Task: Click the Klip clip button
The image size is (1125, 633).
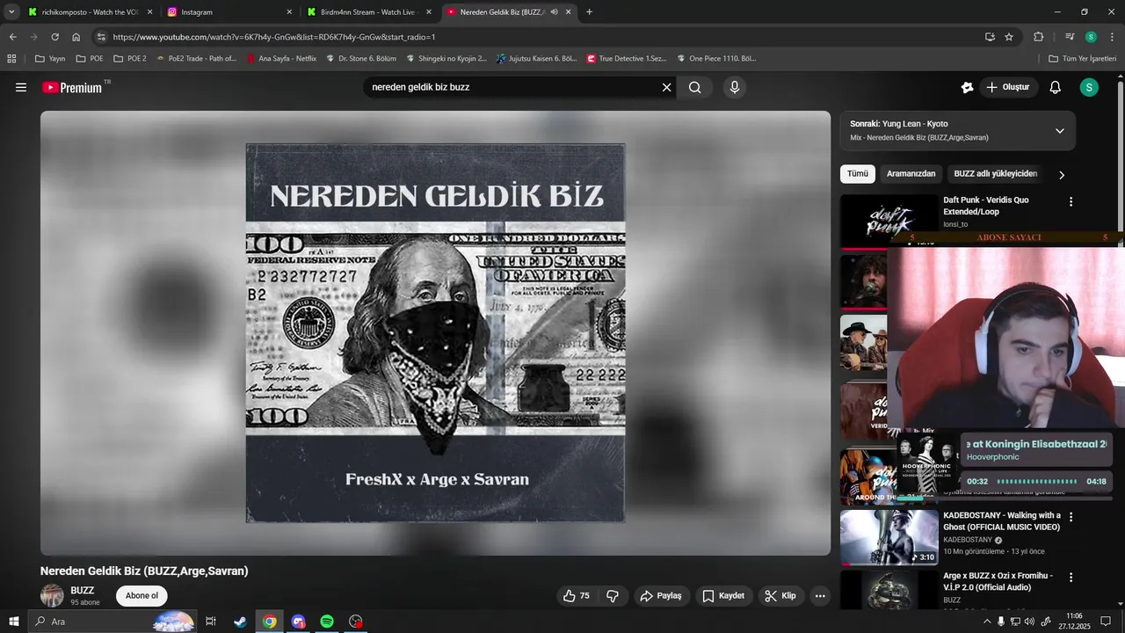Action: pyautogui.click(x=780, y=596)
